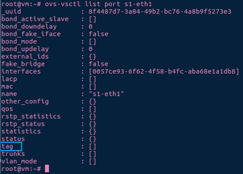Click the rstp_statistics field label
Viewport: 243px width, 174px height.
pyautogui.click(x=31, y=117)
